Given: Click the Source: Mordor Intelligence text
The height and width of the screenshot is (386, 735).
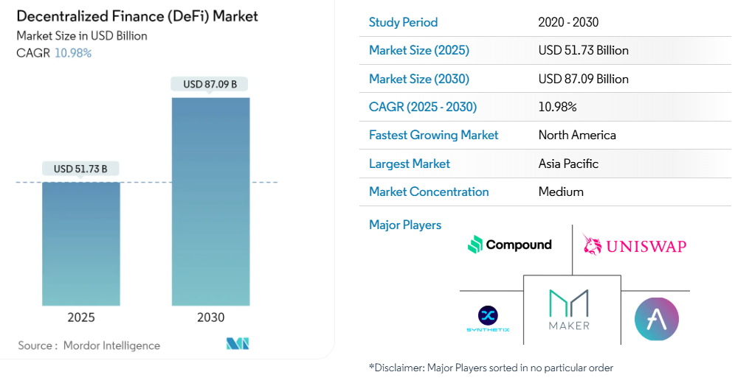Looking at the screenshot, I should click(x=89, y=345).
